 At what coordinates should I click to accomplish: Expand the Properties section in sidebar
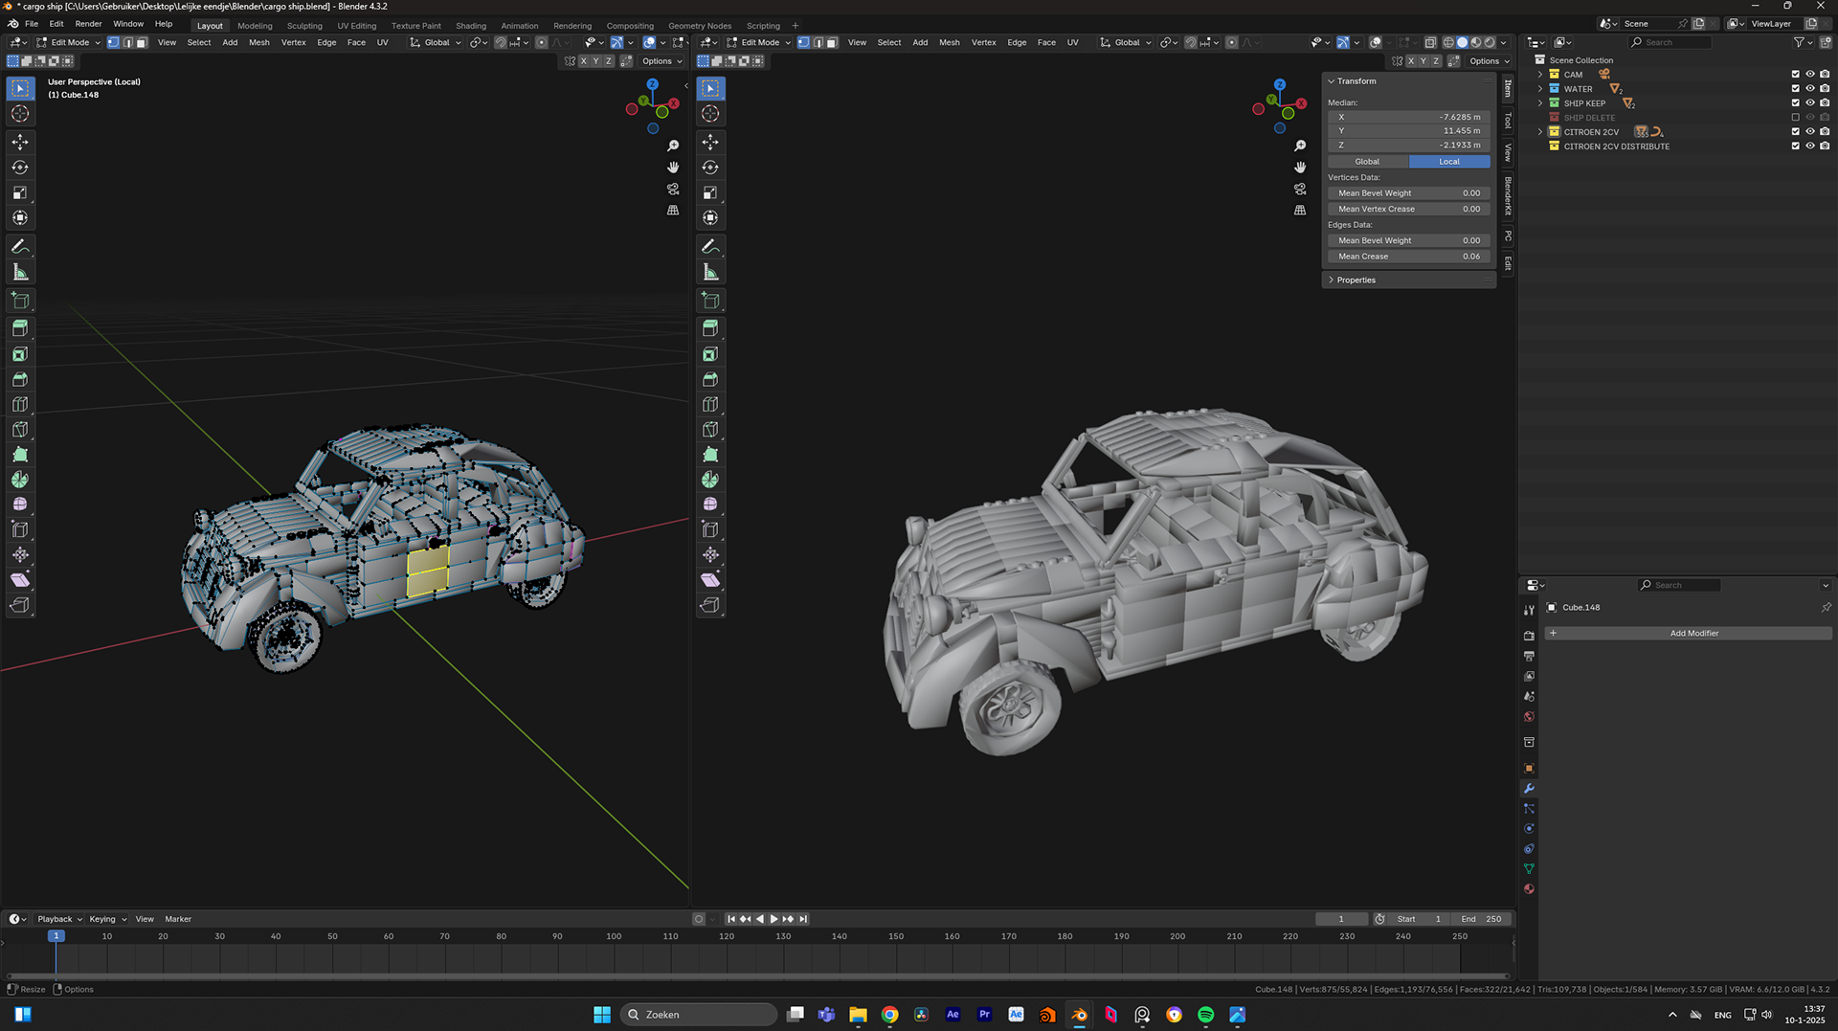pos(1356,280)
